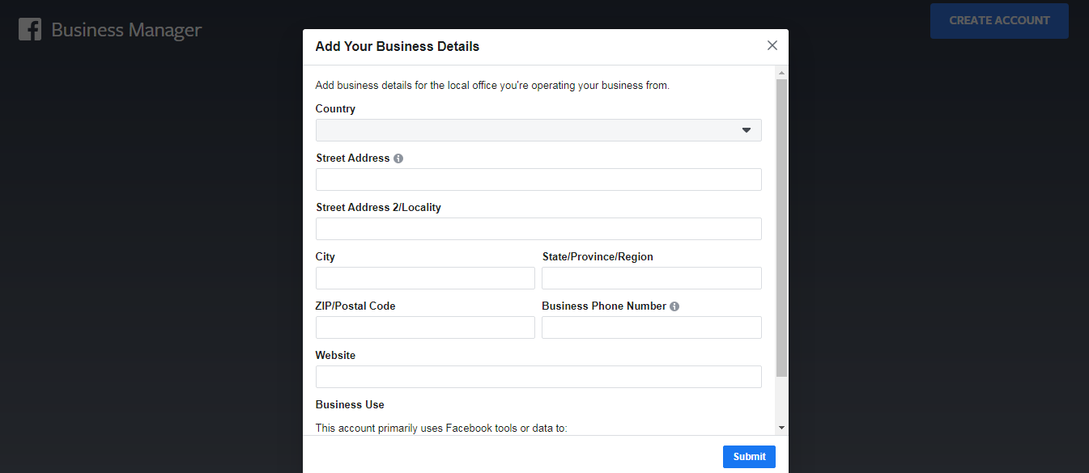Click the scrollbar up arrow in dialog

[781, 73]
